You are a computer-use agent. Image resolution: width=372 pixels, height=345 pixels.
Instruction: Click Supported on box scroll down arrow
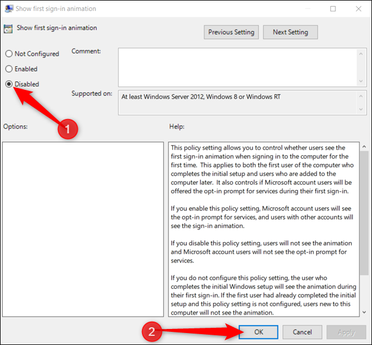click(x=361, y=109)
